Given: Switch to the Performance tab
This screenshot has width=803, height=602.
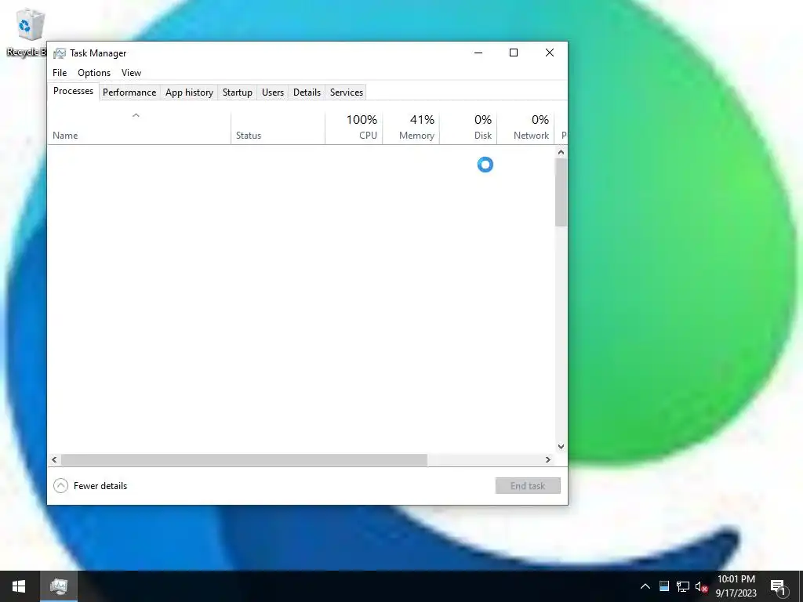Looking at the screenshot, I should click(129, 92).
